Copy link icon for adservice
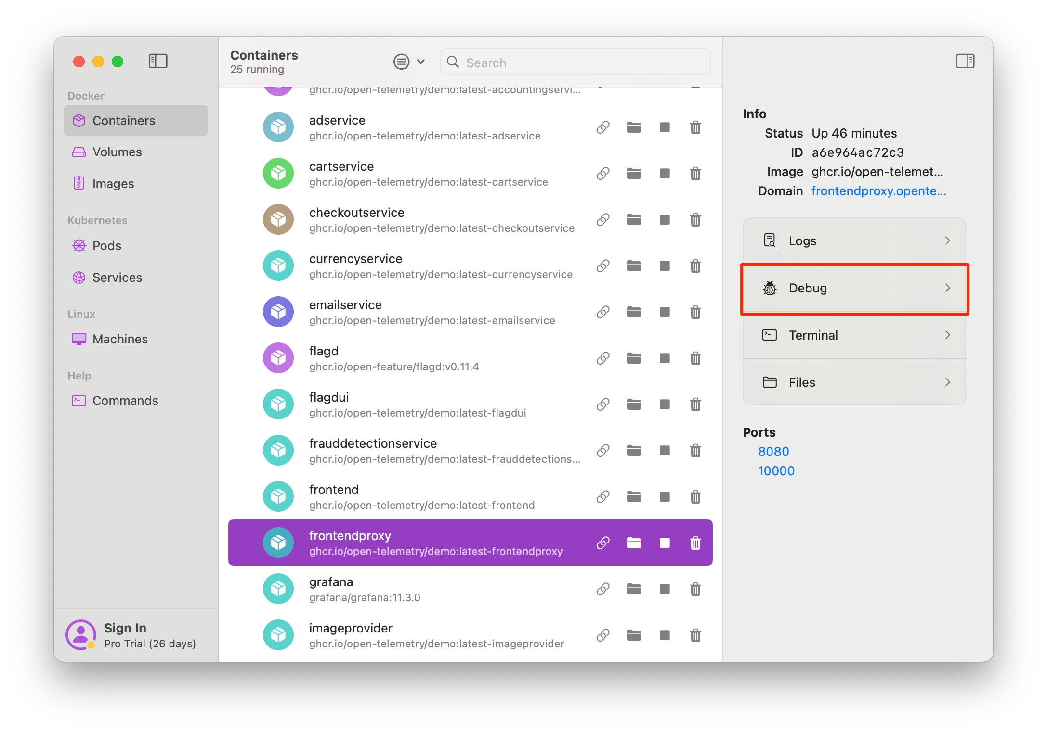1047x733 pixels. (603, 127)
